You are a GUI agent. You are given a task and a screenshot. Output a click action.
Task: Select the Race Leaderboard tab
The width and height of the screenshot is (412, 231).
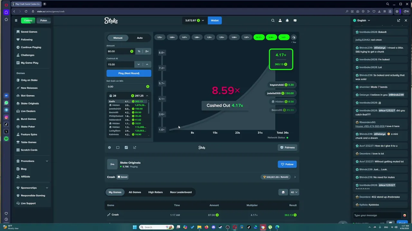pyautogui.click(x=181, y=192)
